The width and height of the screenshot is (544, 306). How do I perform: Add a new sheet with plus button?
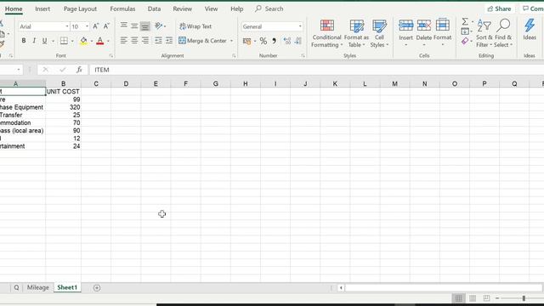pyautogui.click(x=97, y=287)
